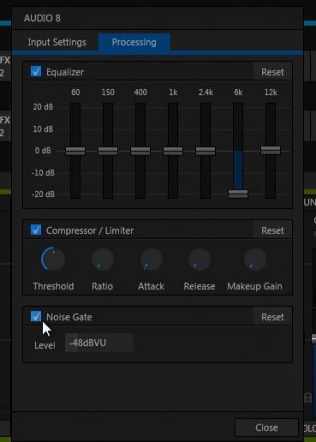The image size is (316, 442).
Task: Uncheck the Compressor / Limiter checkbox
Action: (36, 230)
